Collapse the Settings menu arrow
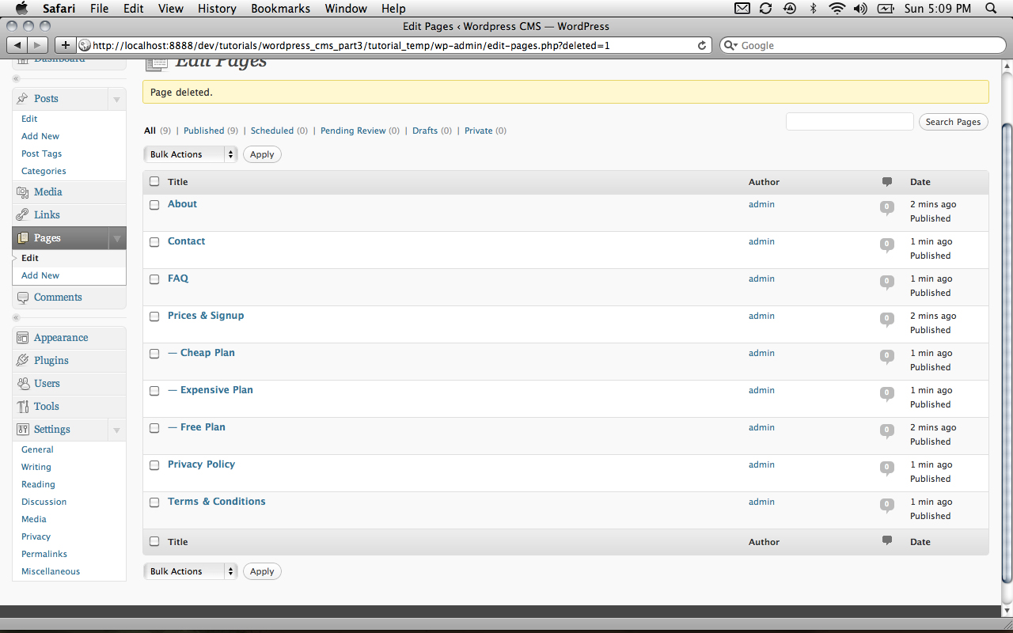The width and height of the screenshot is (1013, 633). click(116, 430)
